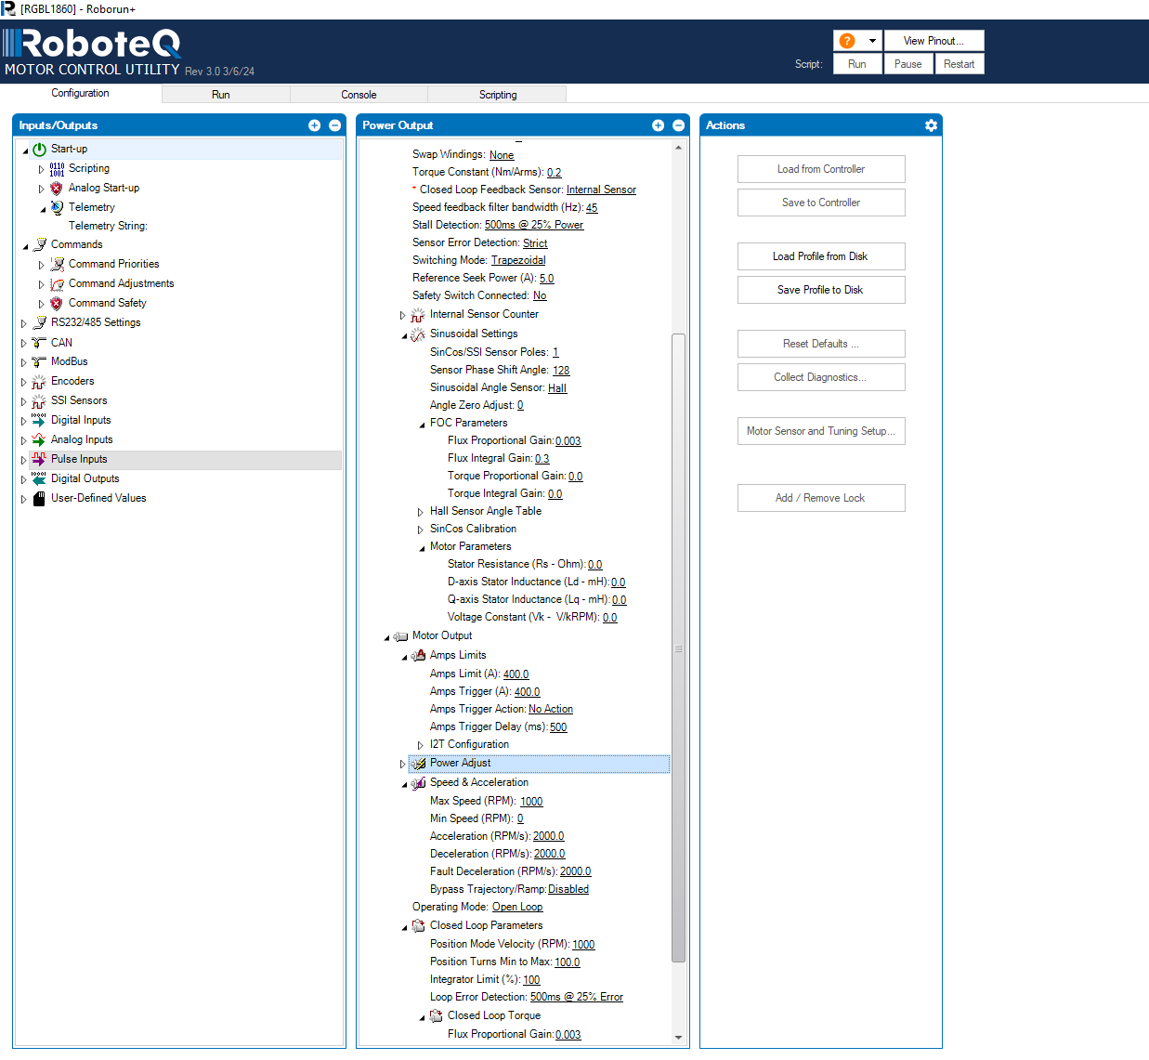Image resolution: width=1149 pixels, height=1060 pixels.
Task: Click the Reset Defaults button
Action: [x=821, y=344]
